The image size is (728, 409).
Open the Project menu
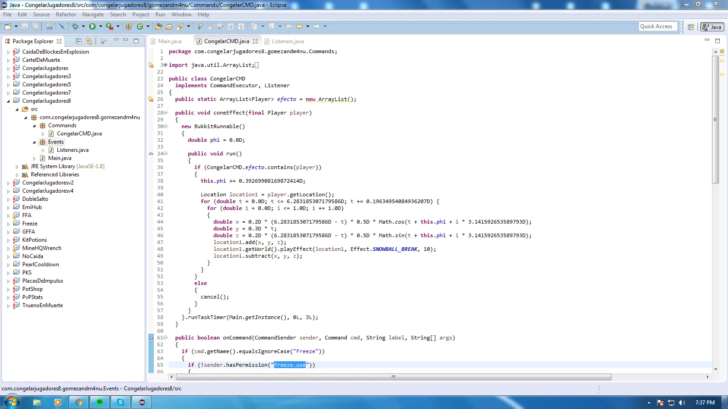[x=141, y=15]
